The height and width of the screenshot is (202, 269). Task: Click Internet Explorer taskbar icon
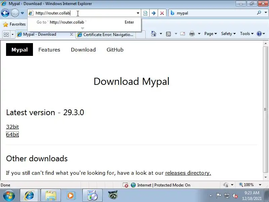(30, 196)
